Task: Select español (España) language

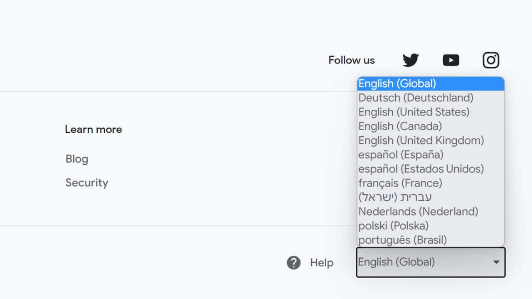Action: [431, 154]
